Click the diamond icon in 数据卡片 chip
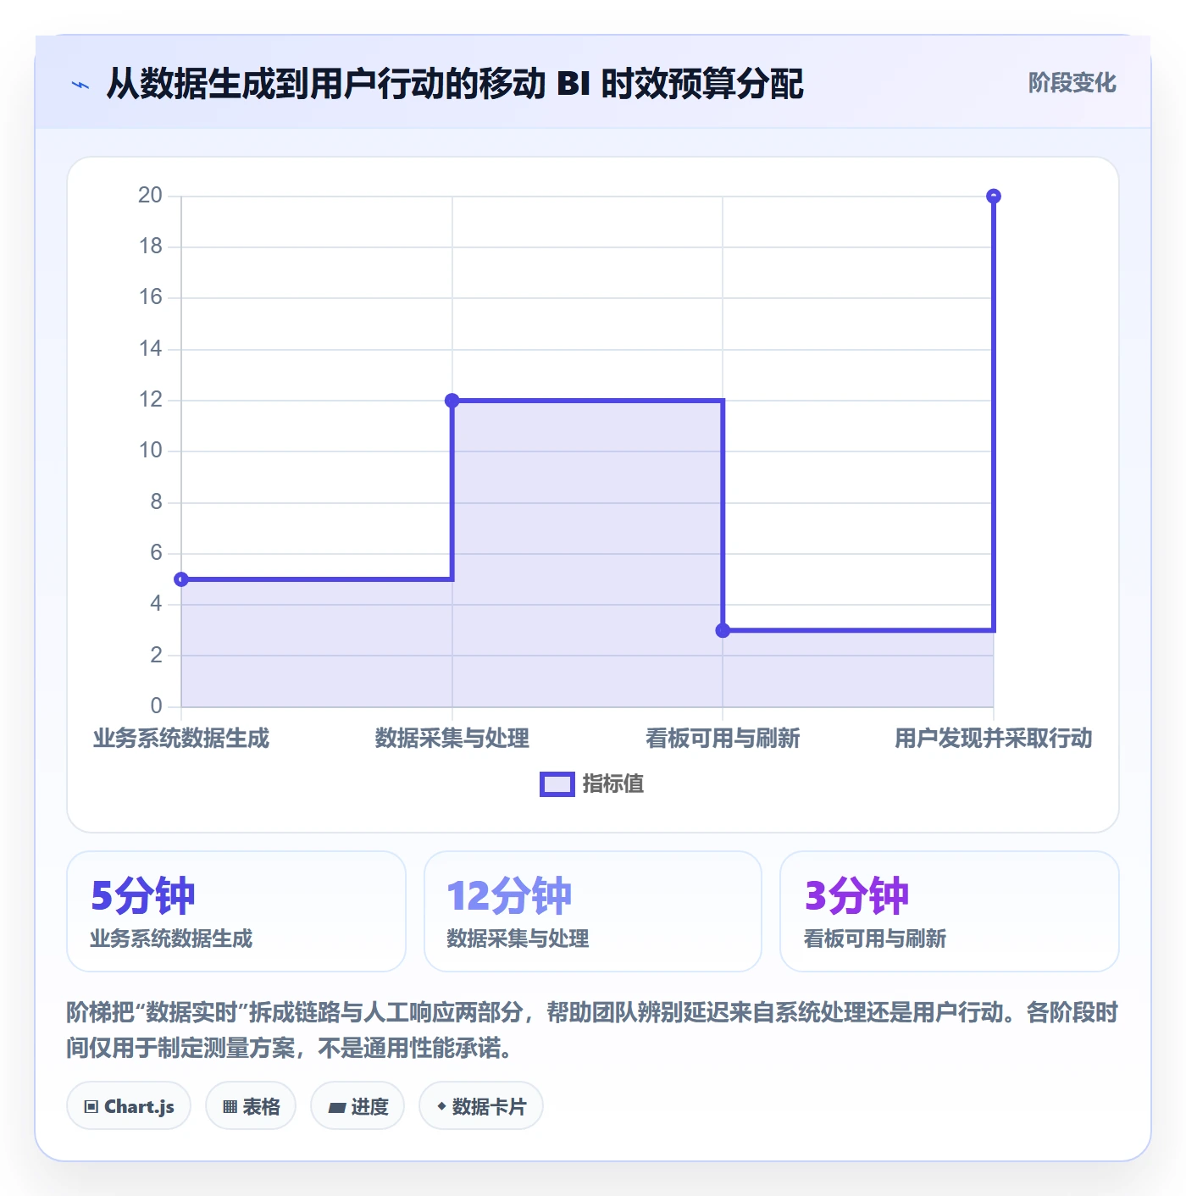The image size is (1186, 1196). pos(441,1106)
